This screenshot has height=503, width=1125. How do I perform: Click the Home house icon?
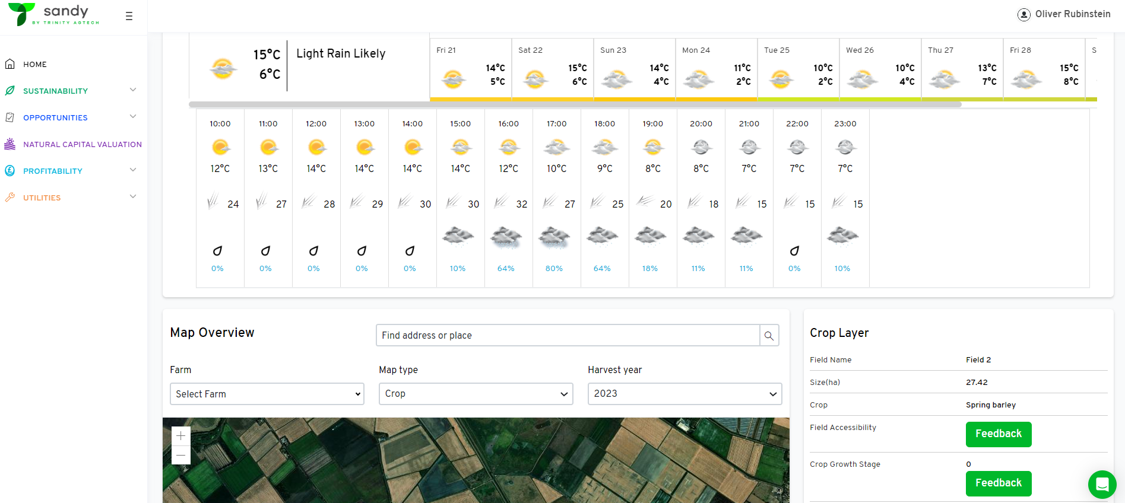point(10,63)
